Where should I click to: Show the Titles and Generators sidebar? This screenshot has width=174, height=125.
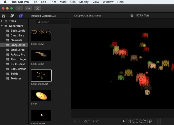coord(21,16)
